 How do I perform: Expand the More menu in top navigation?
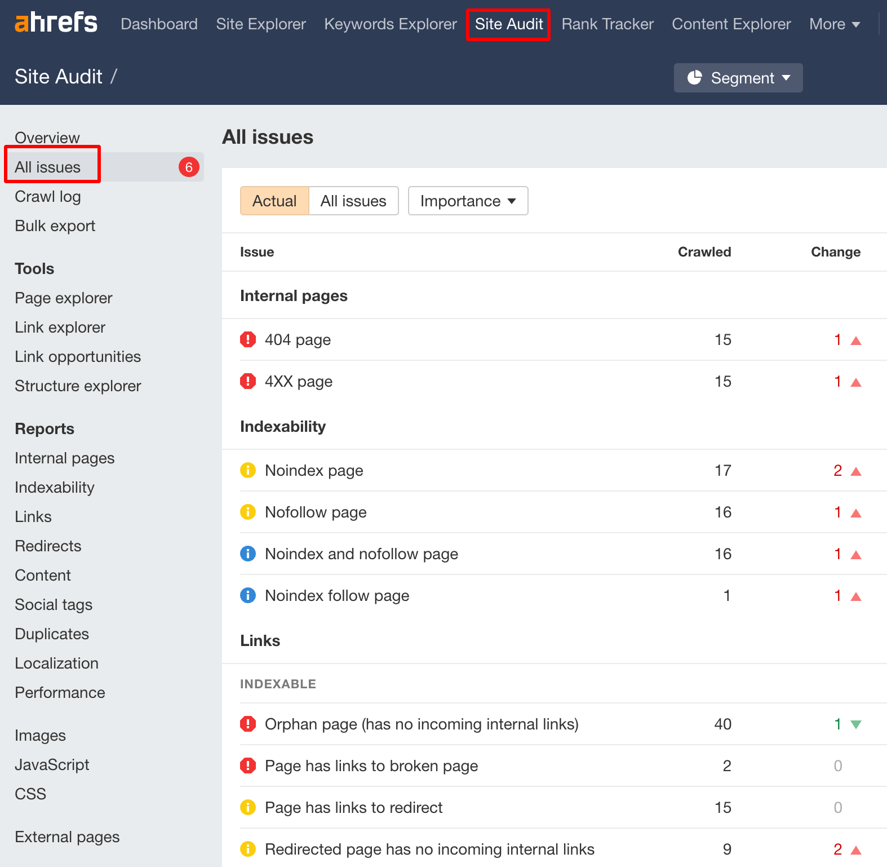click(835, 24)
